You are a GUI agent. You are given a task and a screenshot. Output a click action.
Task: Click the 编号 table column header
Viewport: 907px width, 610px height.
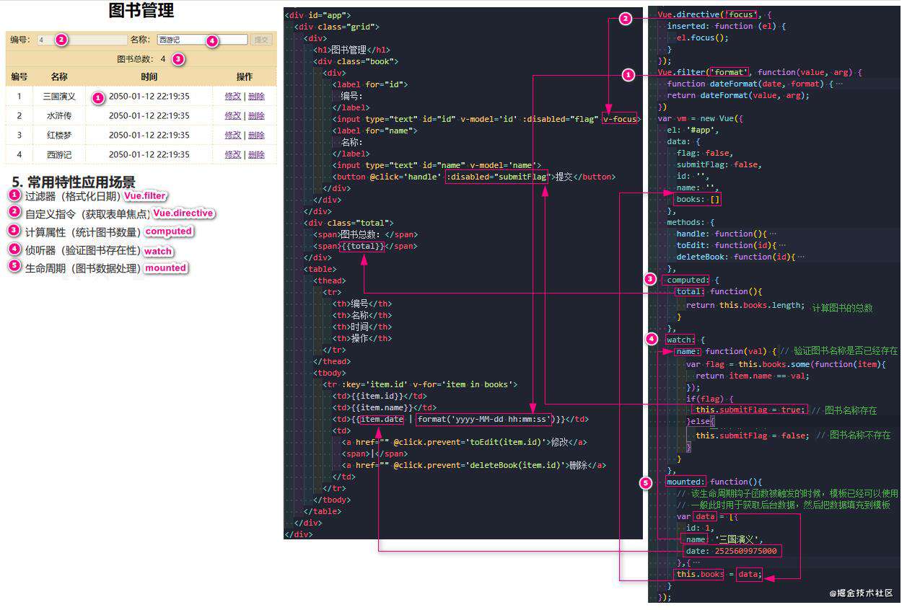(x=19, y=76)
